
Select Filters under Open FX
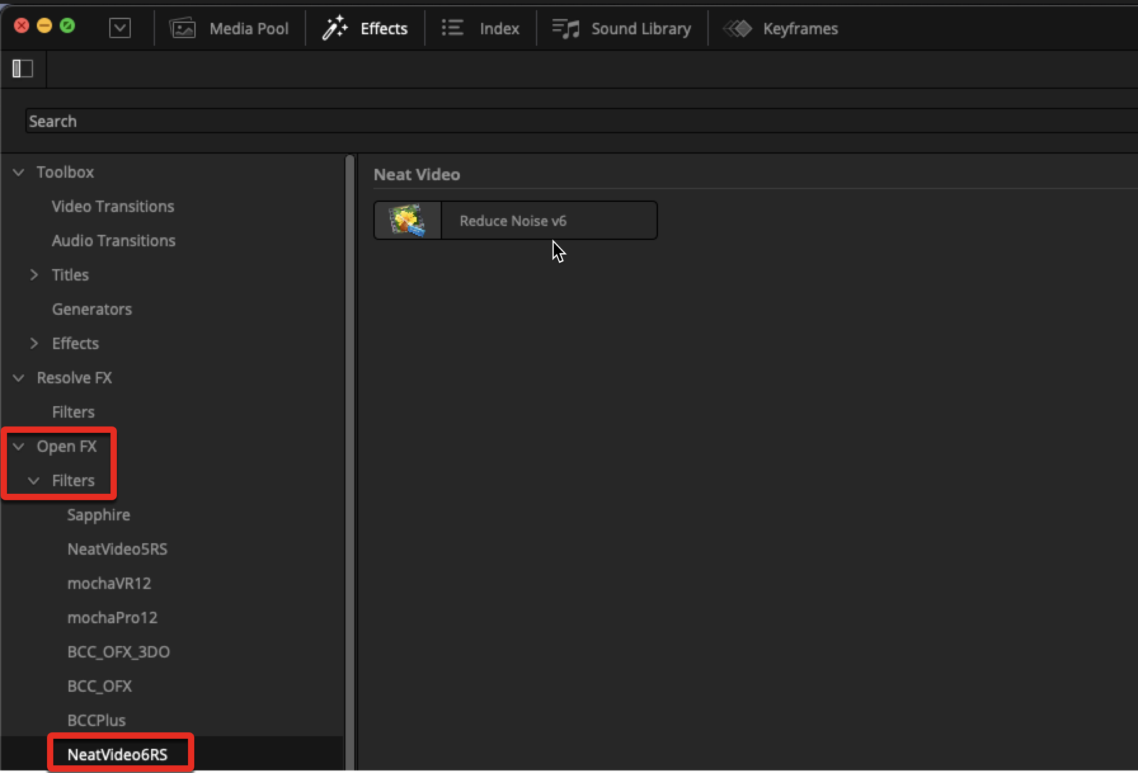(73, 480)
